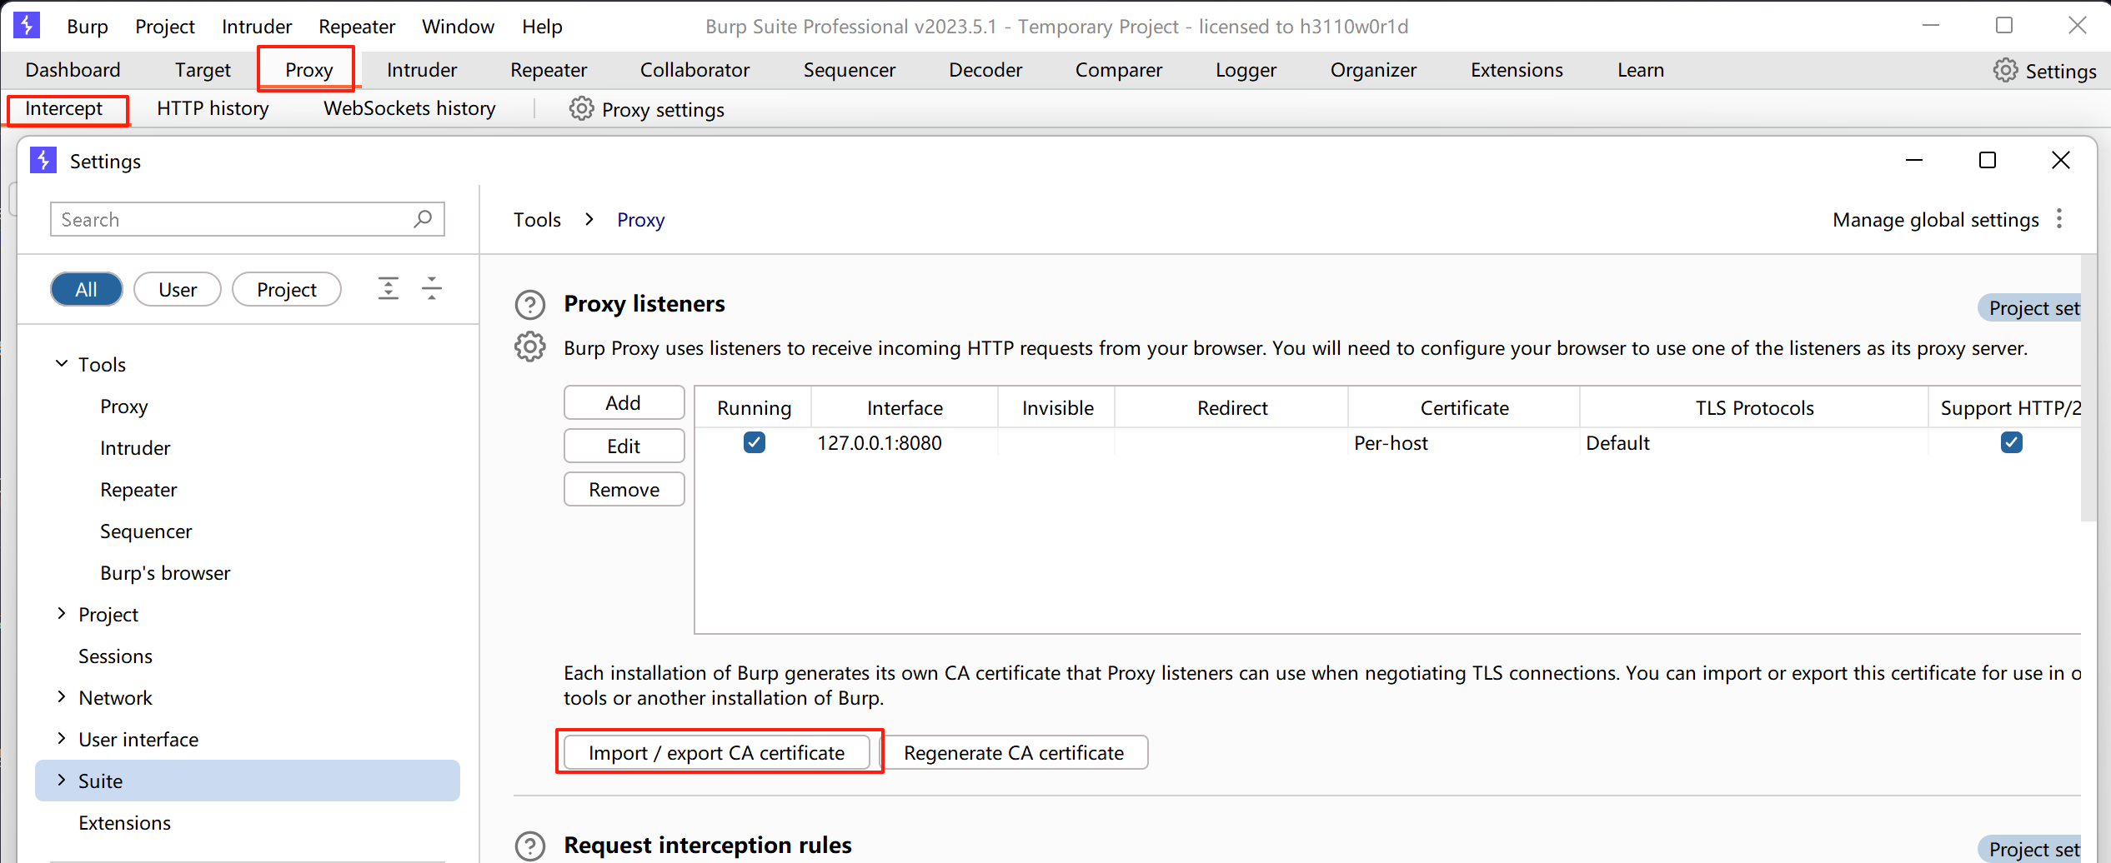The width and height of the screenshot is (2111, 863).
Task: Switch to the Organizer tab
Action: 1373,70
